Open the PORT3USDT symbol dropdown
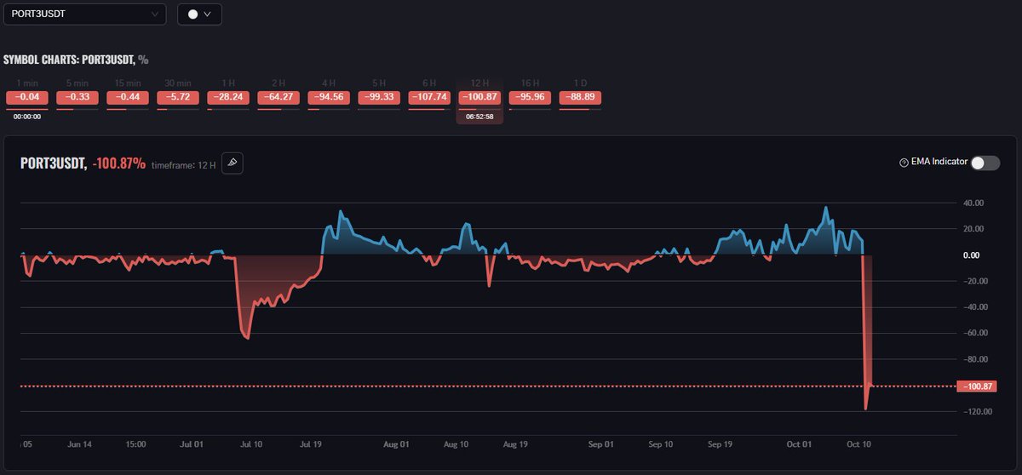This screenshot has height=475, width=1022. tap(85, 14)
